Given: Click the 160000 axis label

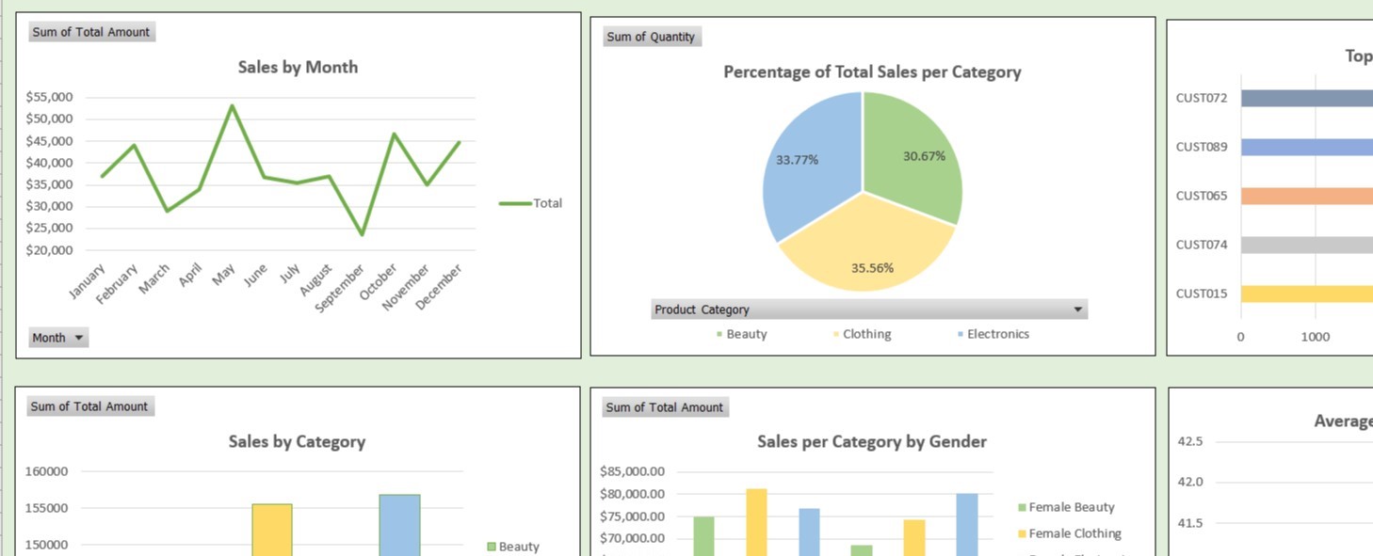Looking at the screenshot, I should tap(47, 471).
